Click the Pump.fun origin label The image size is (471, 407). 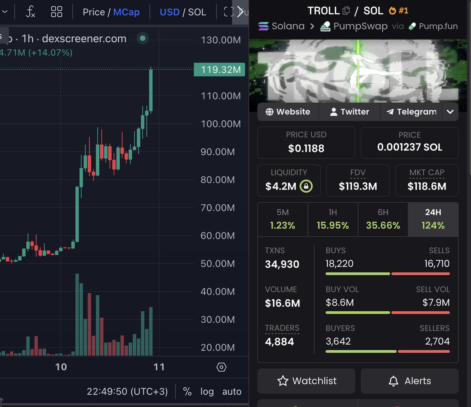[433, 26]
